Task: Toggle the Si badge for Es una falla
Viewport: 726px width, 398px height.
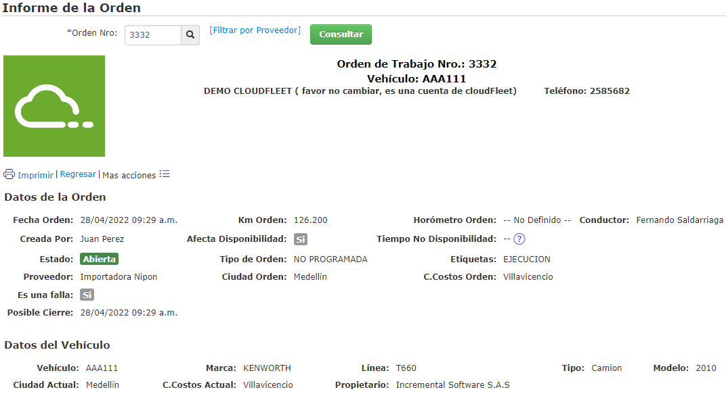Action: click(x=87, y=294)
